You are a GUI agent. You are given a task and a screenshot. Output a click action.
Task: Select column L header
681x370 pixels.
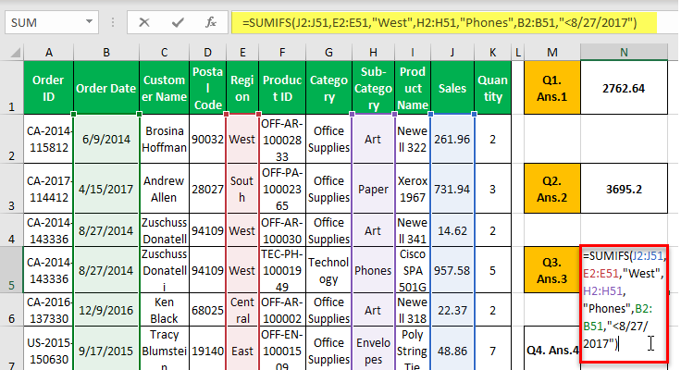pos(518,53)
